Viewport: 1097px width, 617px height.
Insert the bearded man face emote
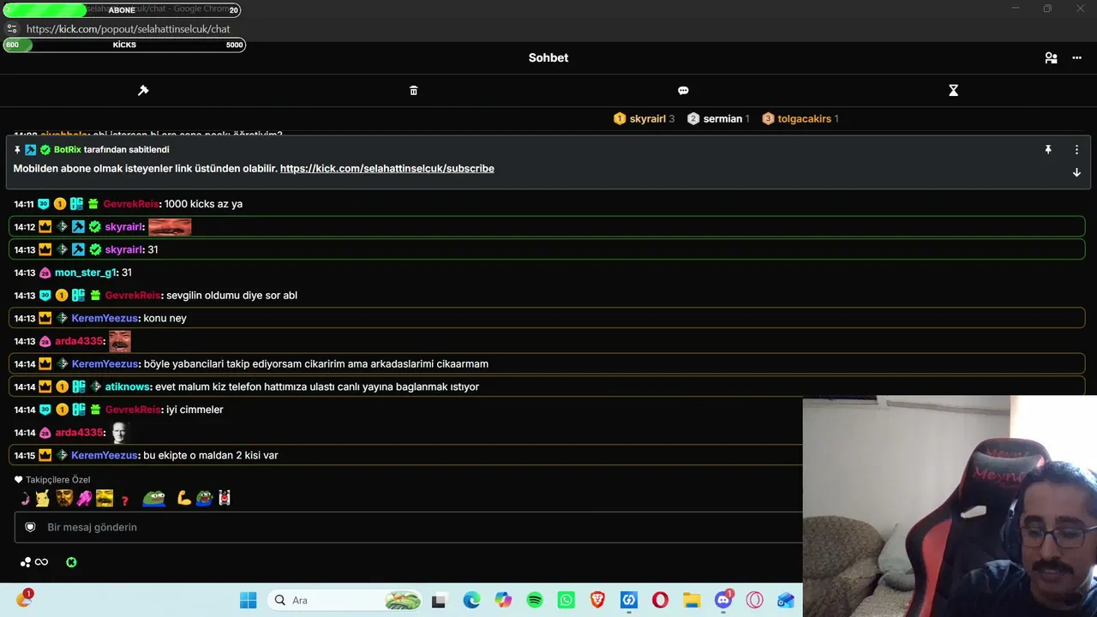point(64,498)
